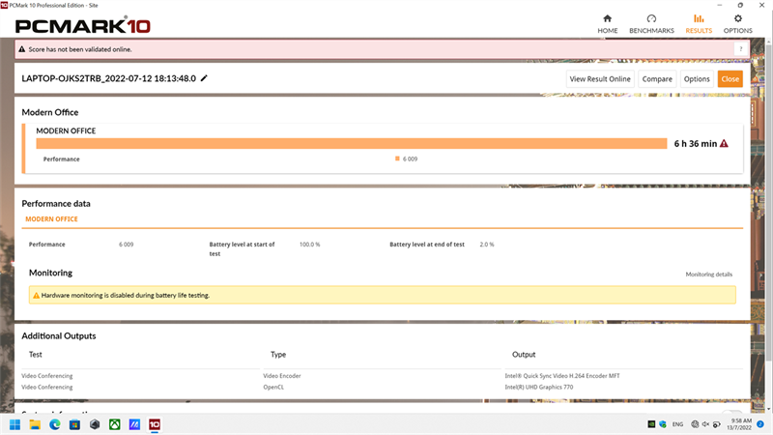773x435 pixels.
Task: Click the 'Video Encoder' type cell
Action: (281, 376)
